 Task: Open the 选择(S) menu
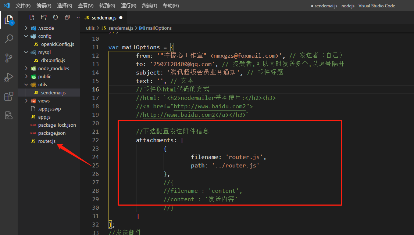(x=65, y=6)
